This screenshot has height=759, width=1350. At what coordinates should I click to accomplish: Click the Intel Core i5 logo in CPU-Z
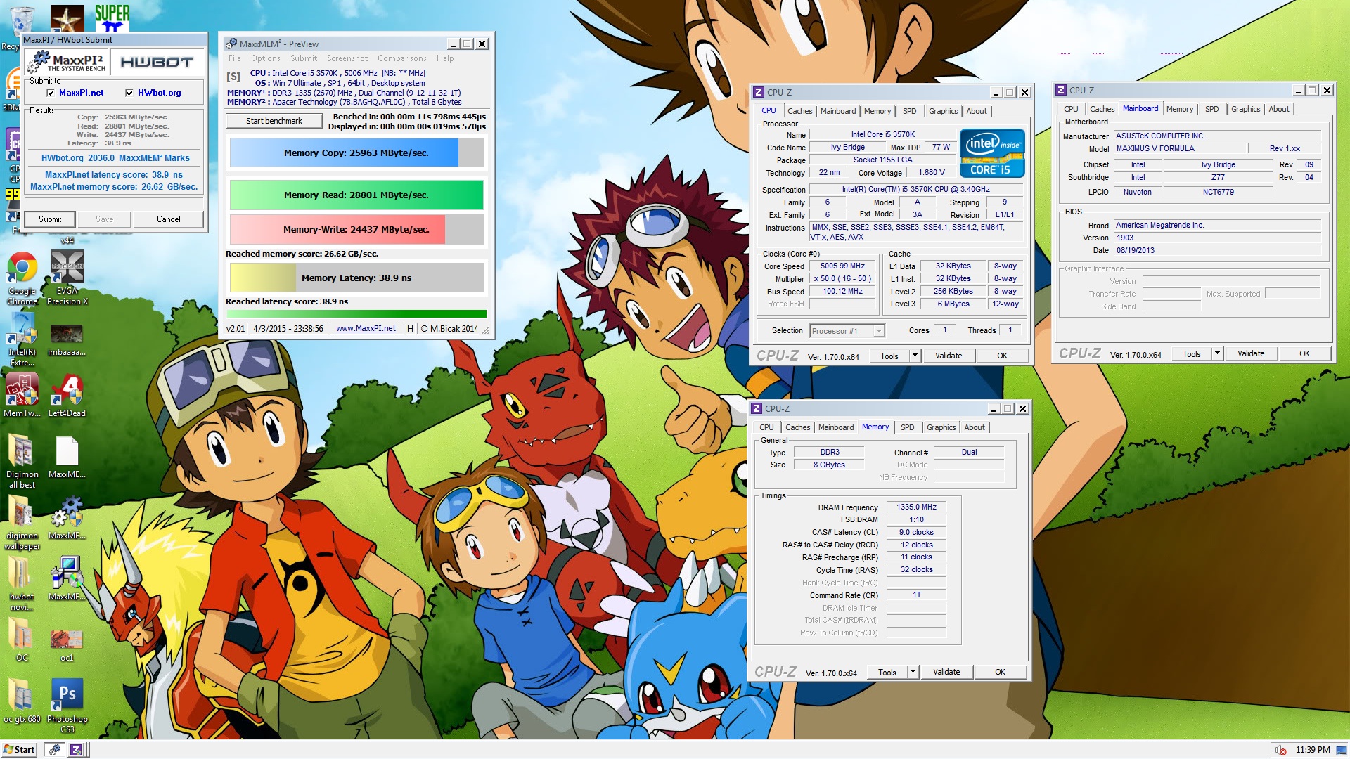pos(992,153)
